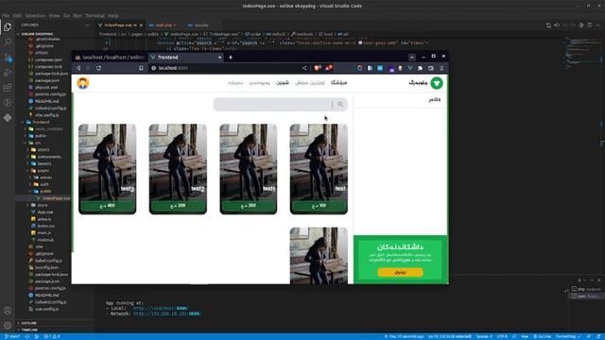Open vite.config.js in the Explorer tree
605x340 pixels.
47,115
